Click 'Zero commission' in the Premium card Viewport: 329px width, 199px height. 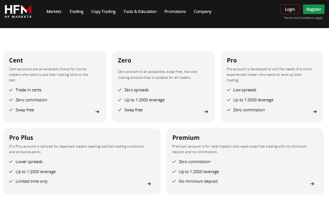coord(195,162)
